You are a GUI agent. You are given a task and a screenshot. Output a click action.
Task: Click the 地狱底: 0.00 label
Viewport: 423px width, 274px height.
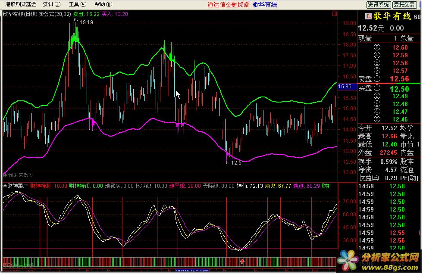click(x=119, y=186)
